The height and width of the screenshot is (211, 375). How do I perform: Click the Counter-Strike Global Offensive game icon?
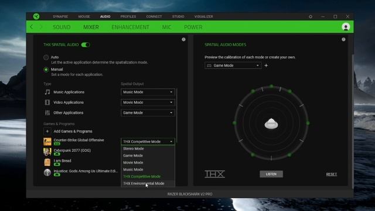[47, 141]
